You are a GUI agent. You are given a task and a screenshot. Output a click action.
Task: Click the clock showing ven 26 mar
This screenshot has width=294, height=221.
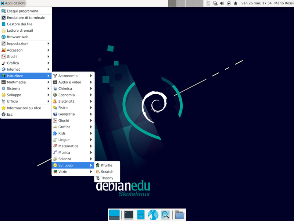[x=256, y=3]
